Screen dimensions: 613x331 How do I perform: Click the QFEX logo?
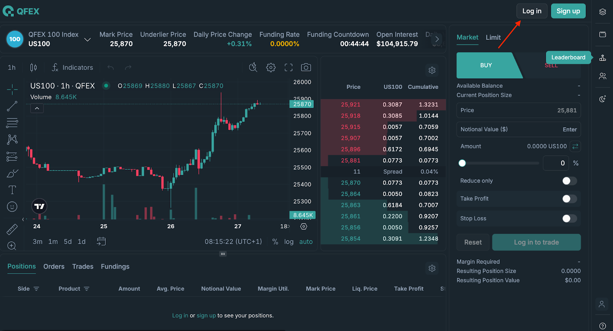click(21, 11)
